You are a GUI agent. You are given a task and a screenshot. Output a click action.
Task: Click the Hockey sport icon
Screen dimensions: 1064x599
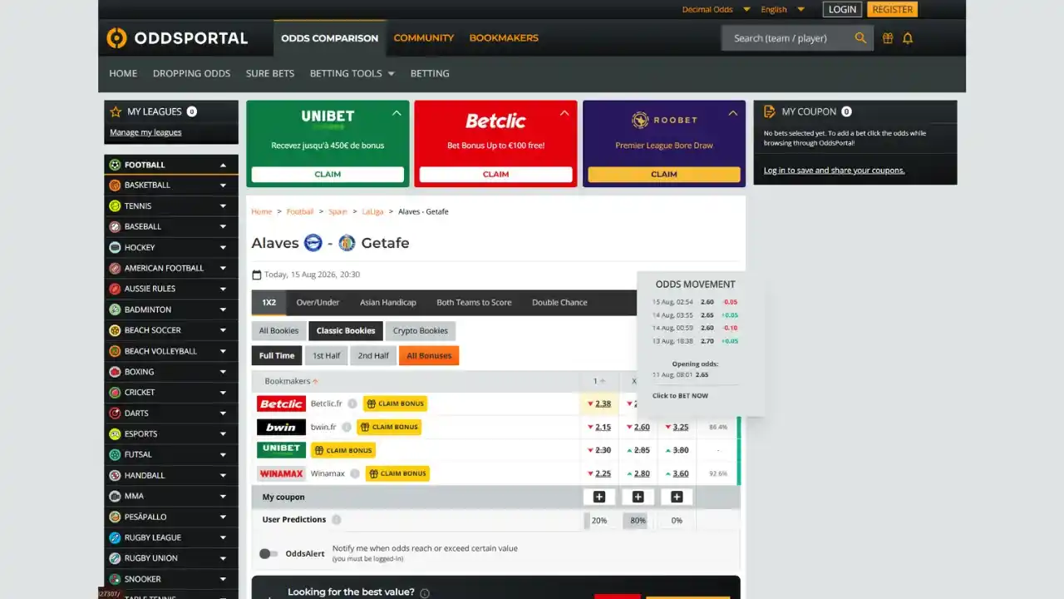pos(115,247)
